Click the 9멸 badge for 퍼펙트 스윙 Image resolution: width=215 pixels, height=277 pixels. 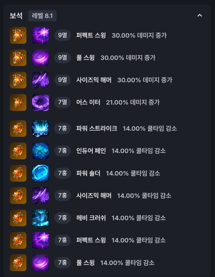point(63,35)
